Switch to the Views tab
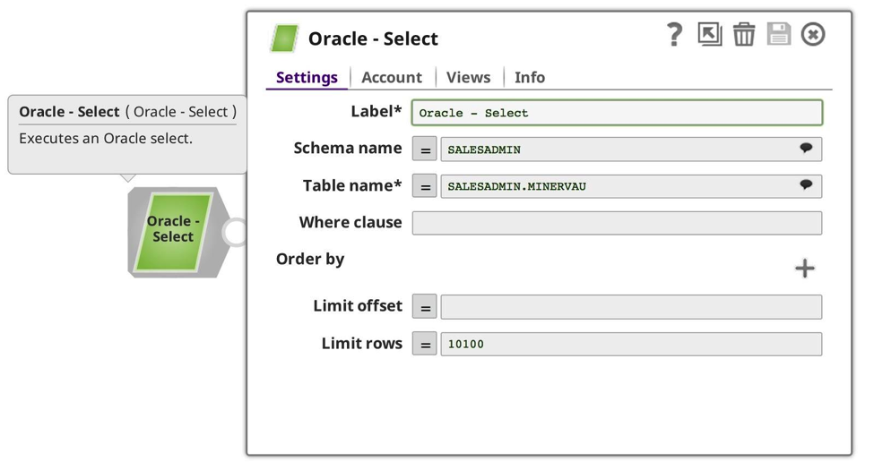The height and width of the screenshot is (470, 874). (x=468, y=77)
